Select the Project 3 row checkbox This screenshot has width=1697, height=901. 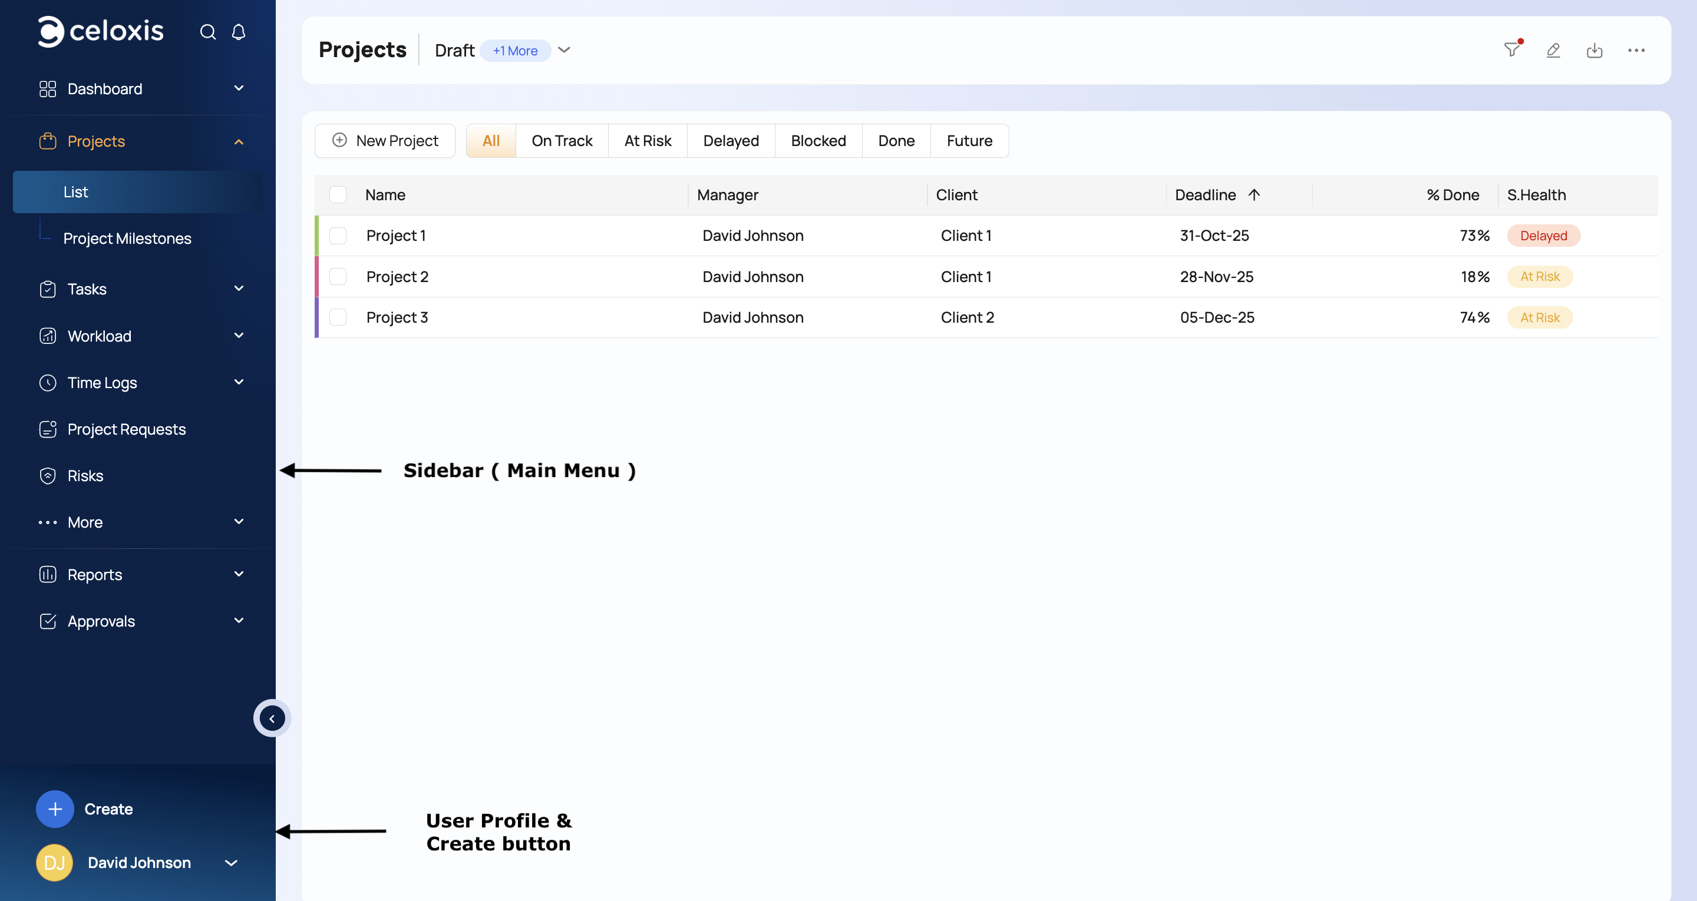(338, 317)
